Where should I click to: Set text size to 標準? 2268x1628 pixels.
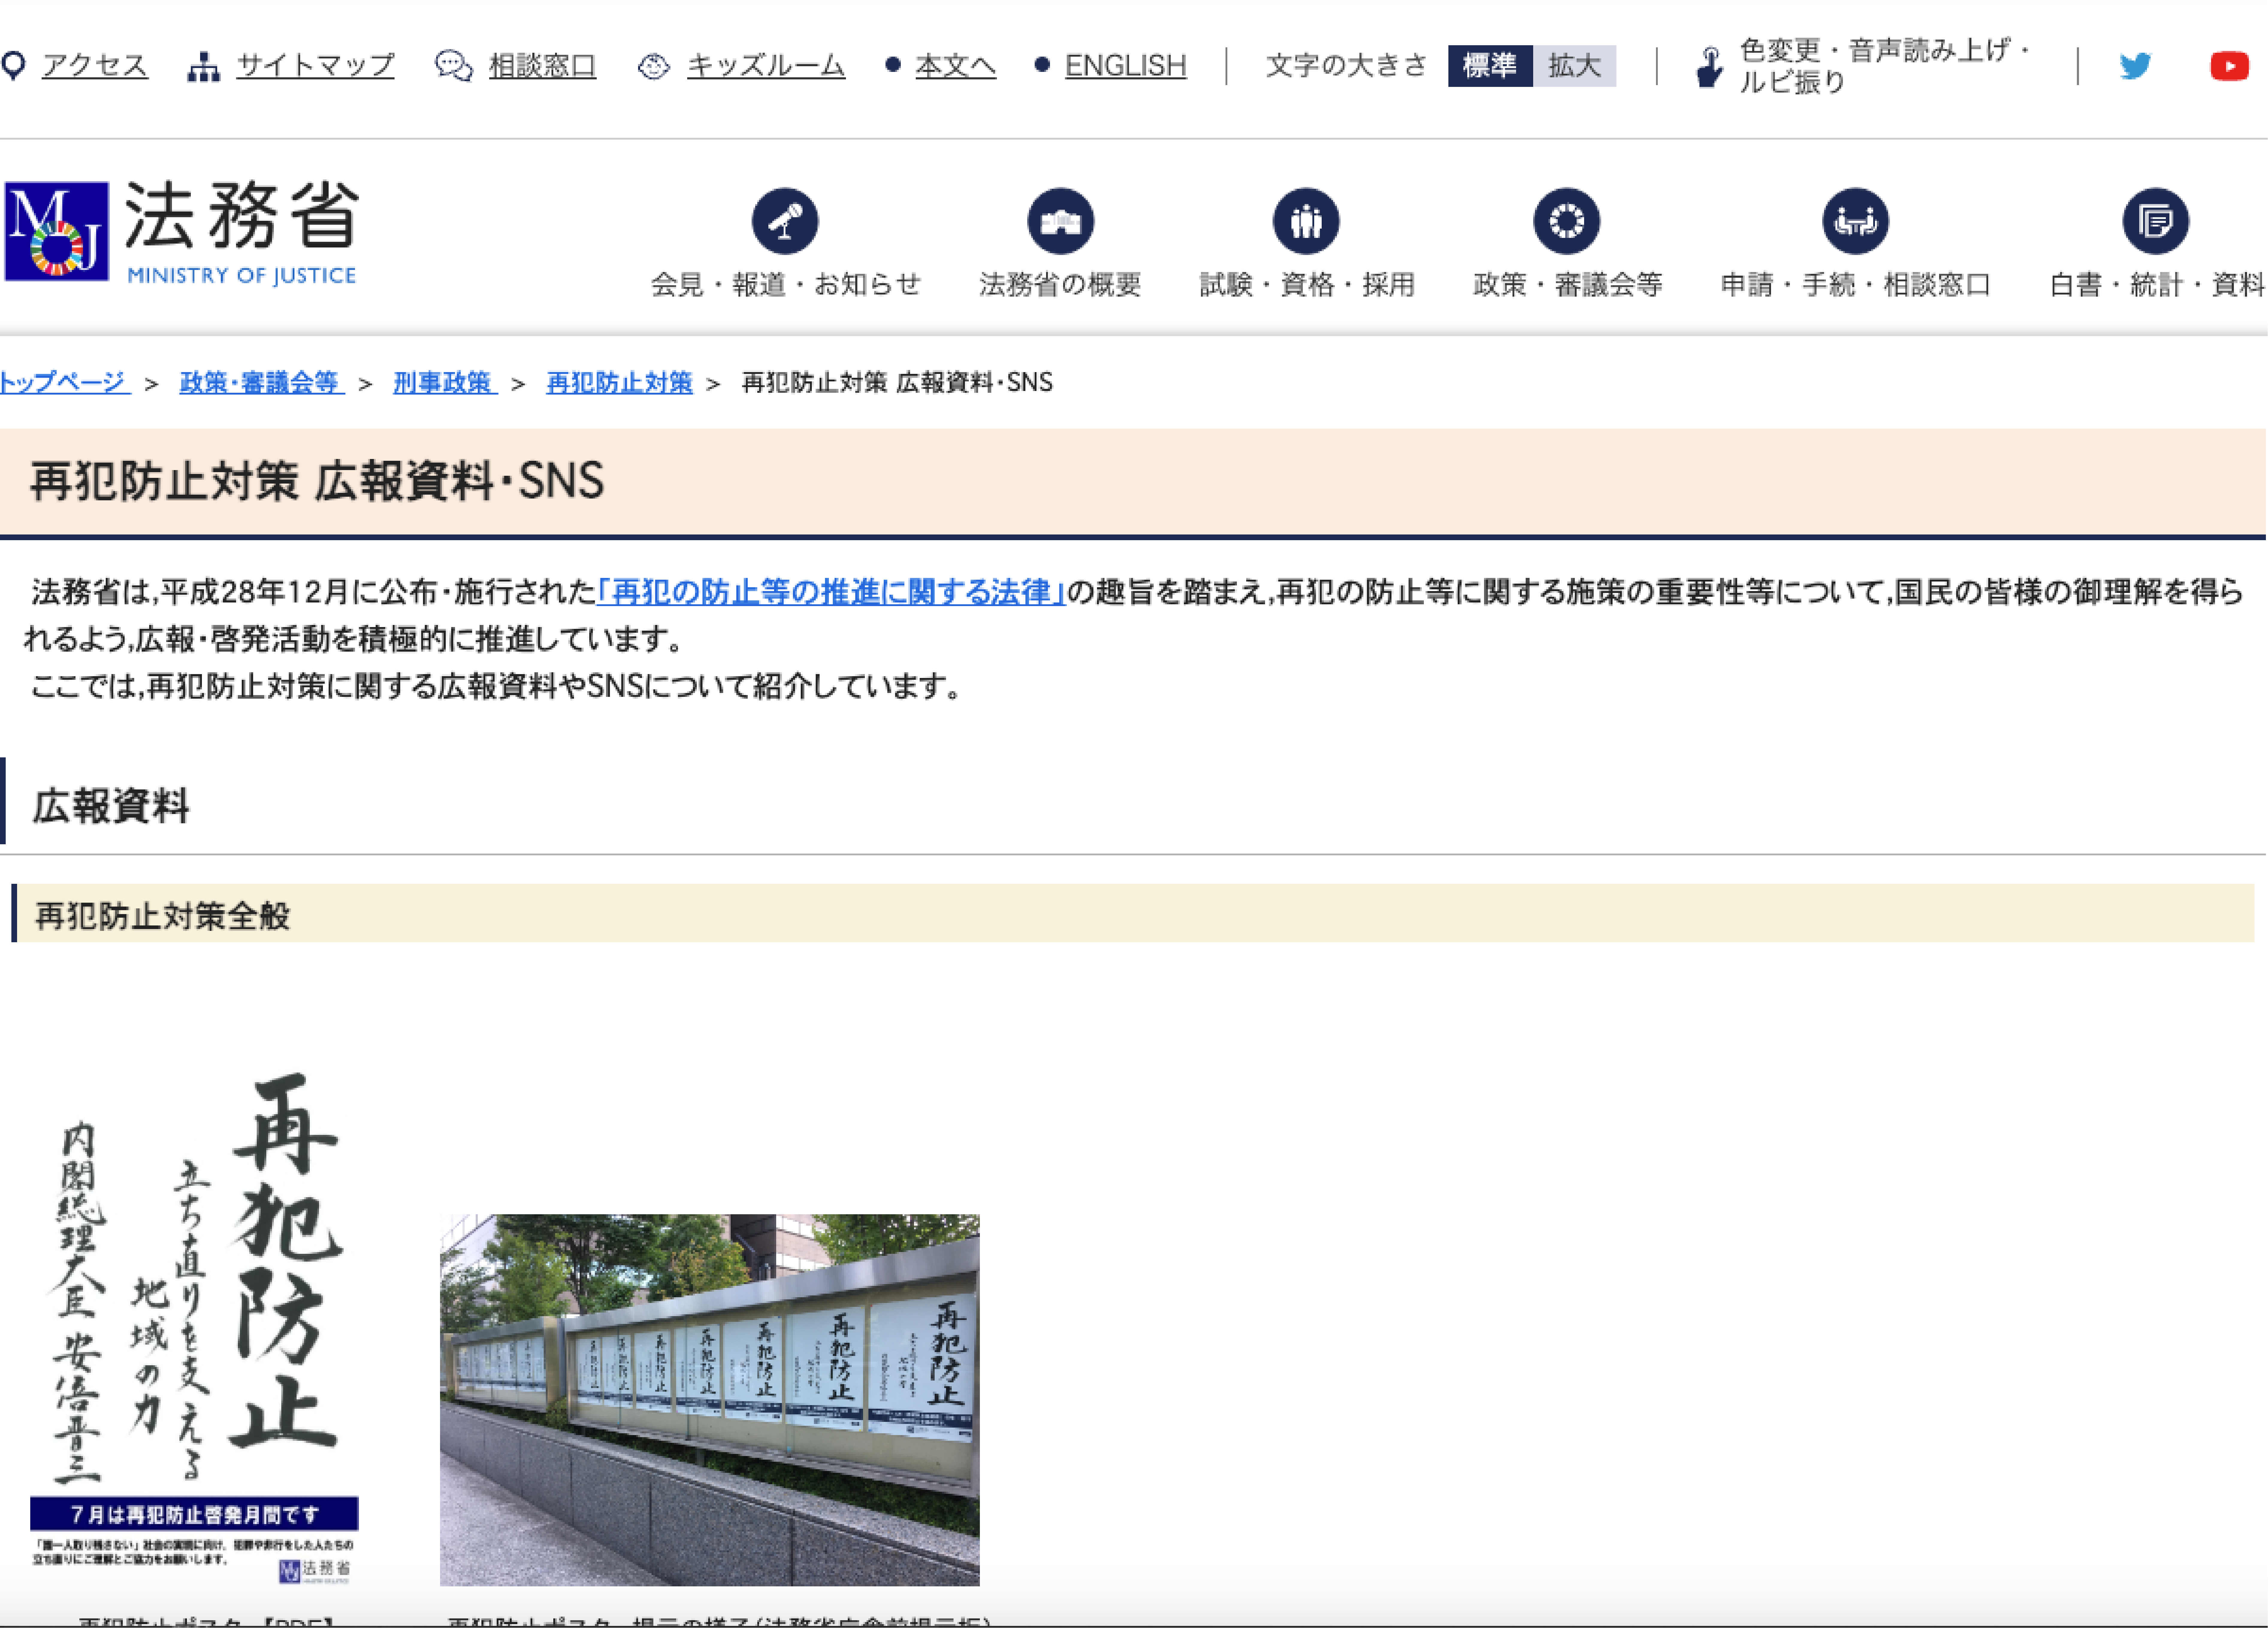point(1490,66)
